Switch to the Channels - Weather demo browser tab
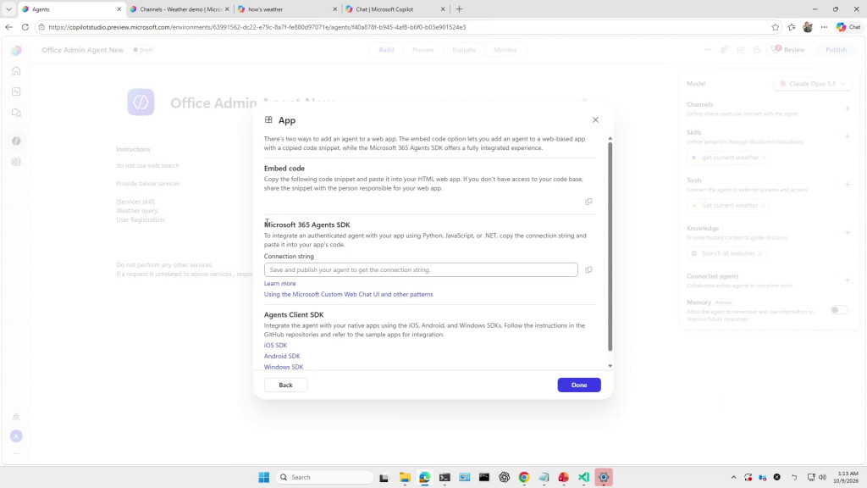 tap(181, 9)
